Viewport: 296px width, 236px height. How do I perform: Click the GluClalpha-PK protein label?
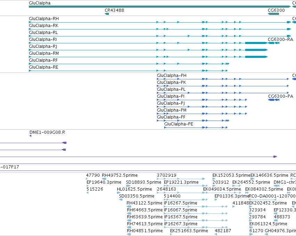(x=171, y=82)
